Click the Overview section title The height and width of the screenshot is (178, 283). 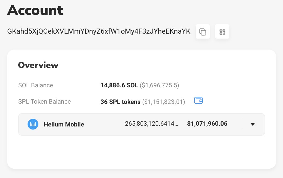[38, 65]
